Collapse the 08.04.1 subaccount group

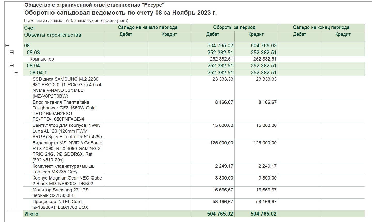pyautogui.click(x=16, y=73)
